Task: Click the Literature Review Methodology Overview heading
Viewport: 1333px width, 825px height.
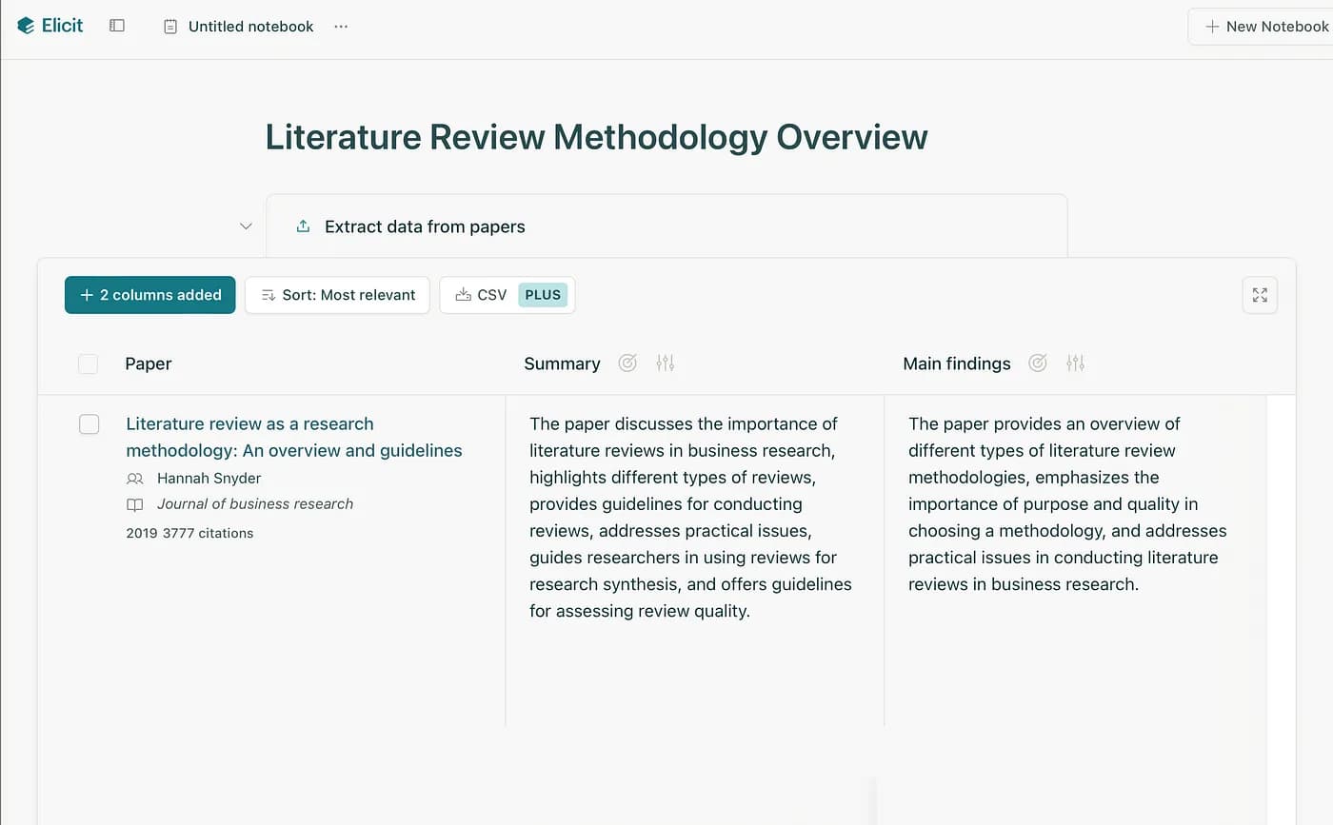Action: tap(596, 137)
